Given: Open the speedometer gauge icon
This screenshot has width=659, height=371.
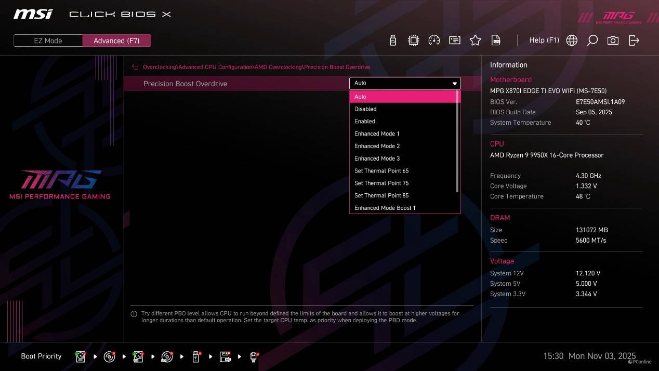Looking at the screenshot, I should point(434,41).
